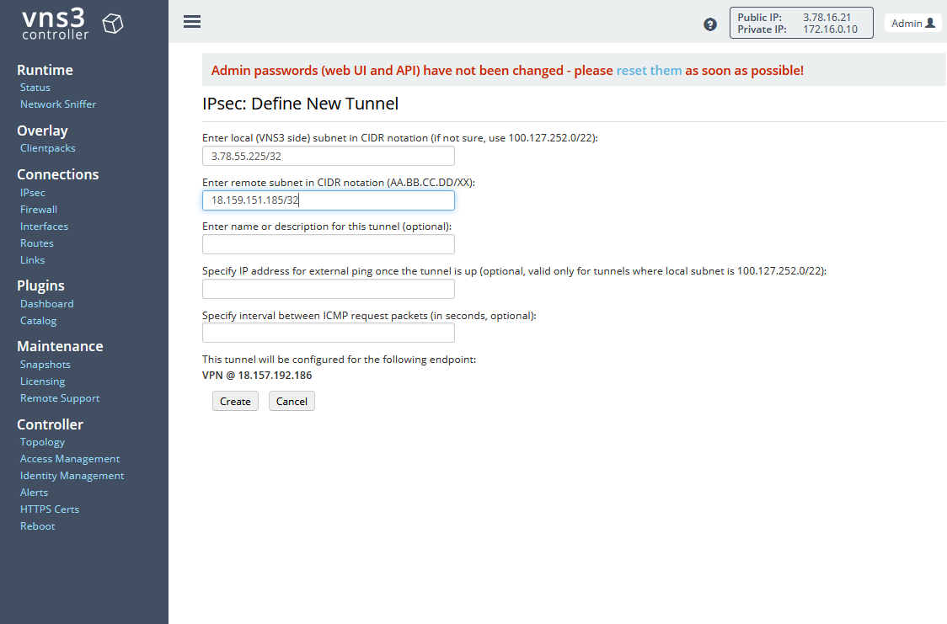
Task: Go to the Clientpacks overlay page
Action: pyautogui.click(x=47, y=147)
